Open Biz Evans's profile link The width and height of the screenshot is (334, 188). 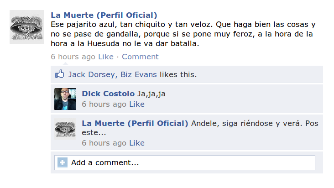coord(139,74)
